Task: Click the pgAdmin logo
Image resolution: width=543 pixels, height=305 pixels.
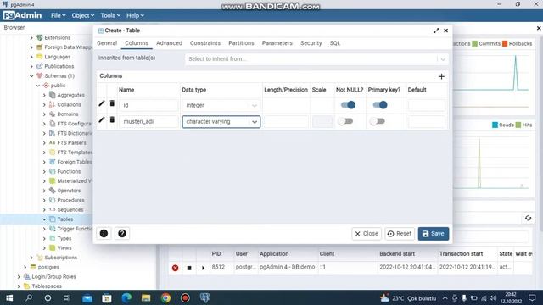Action: click(23, 15)
